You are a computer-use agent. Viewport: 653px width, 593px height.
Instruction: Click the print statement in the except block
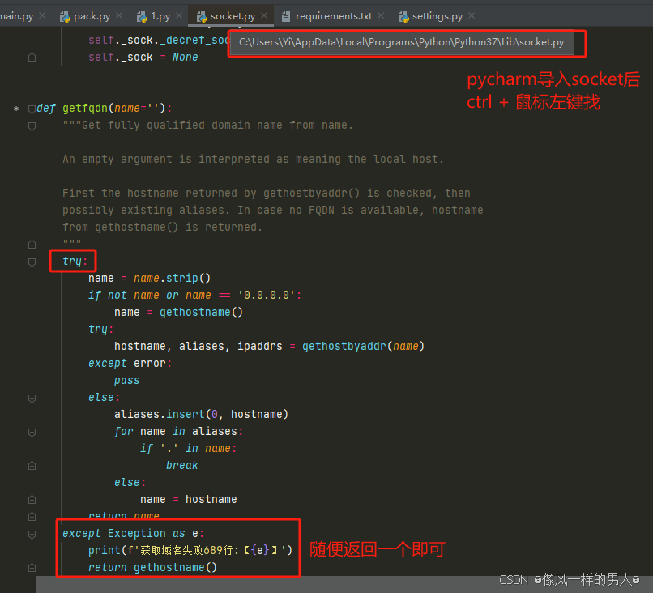(190, 551)
